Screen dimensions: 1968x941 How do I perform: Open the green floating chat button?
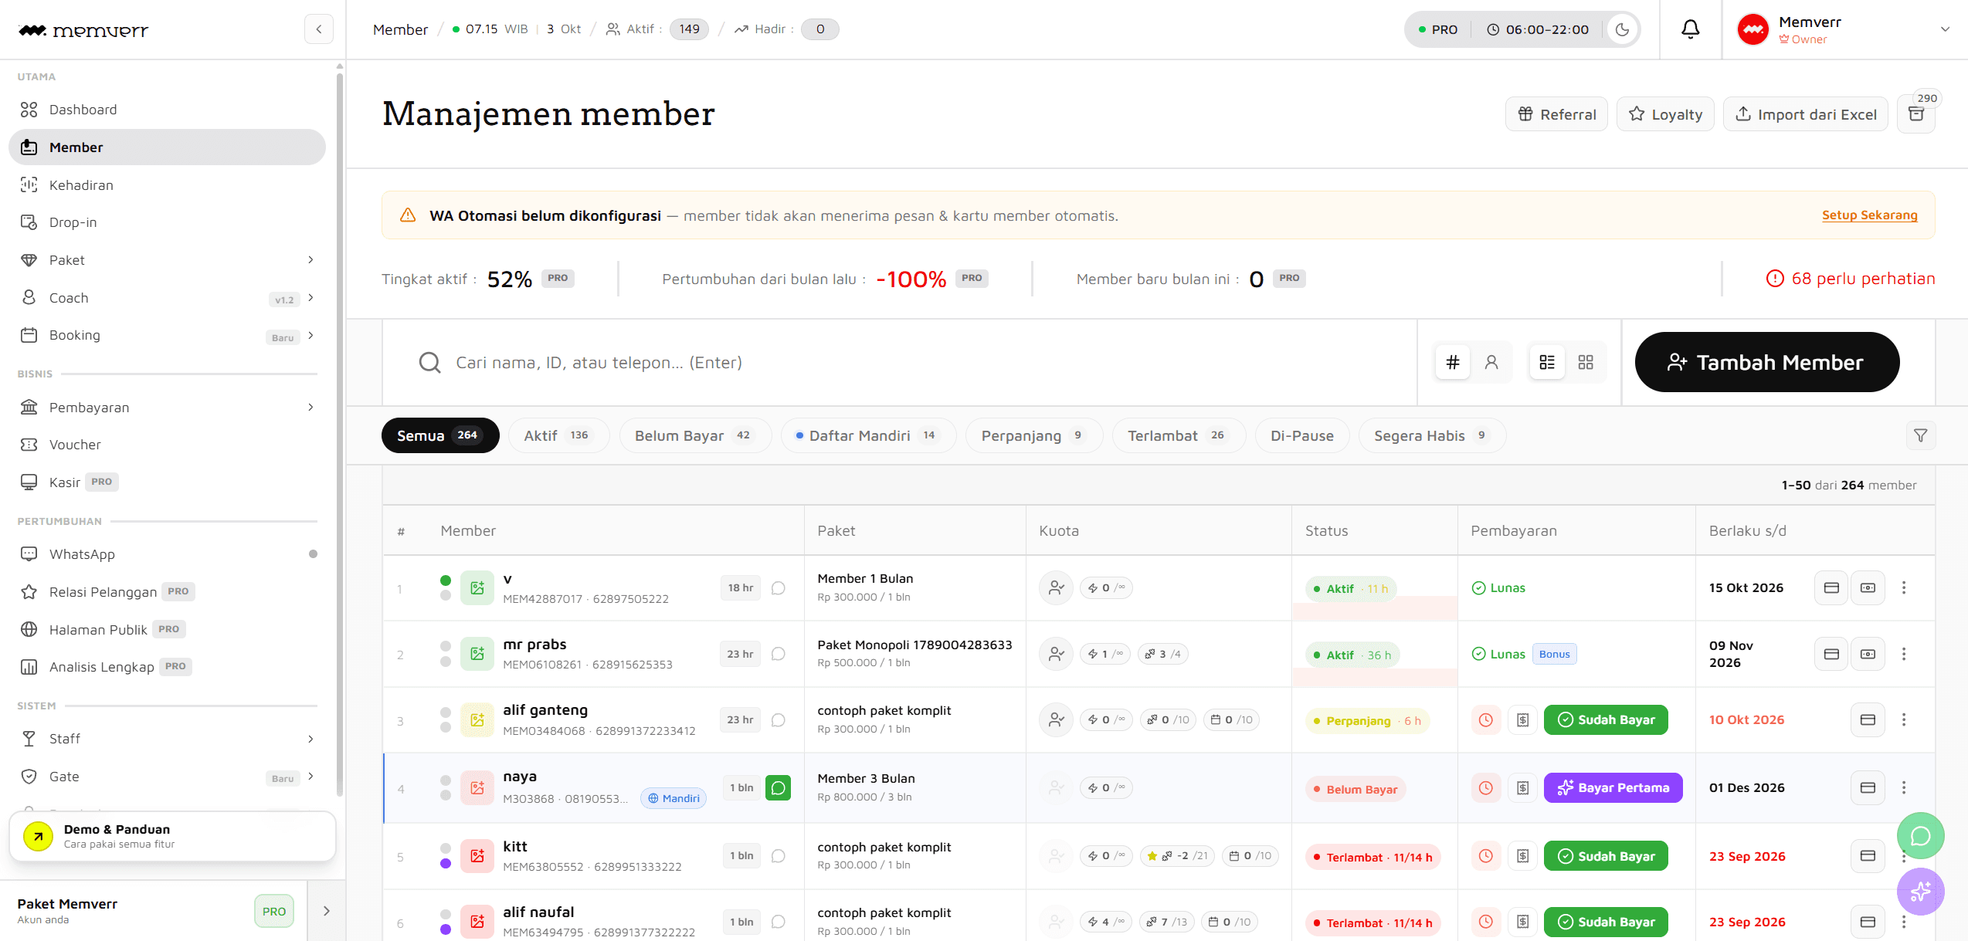pyautogui.click(x=1921, y=836)
